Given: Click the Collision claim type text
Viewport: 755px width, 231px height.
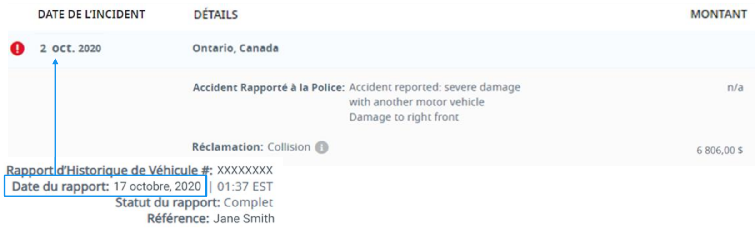Looking at the screenshot, I should [289, 147].
